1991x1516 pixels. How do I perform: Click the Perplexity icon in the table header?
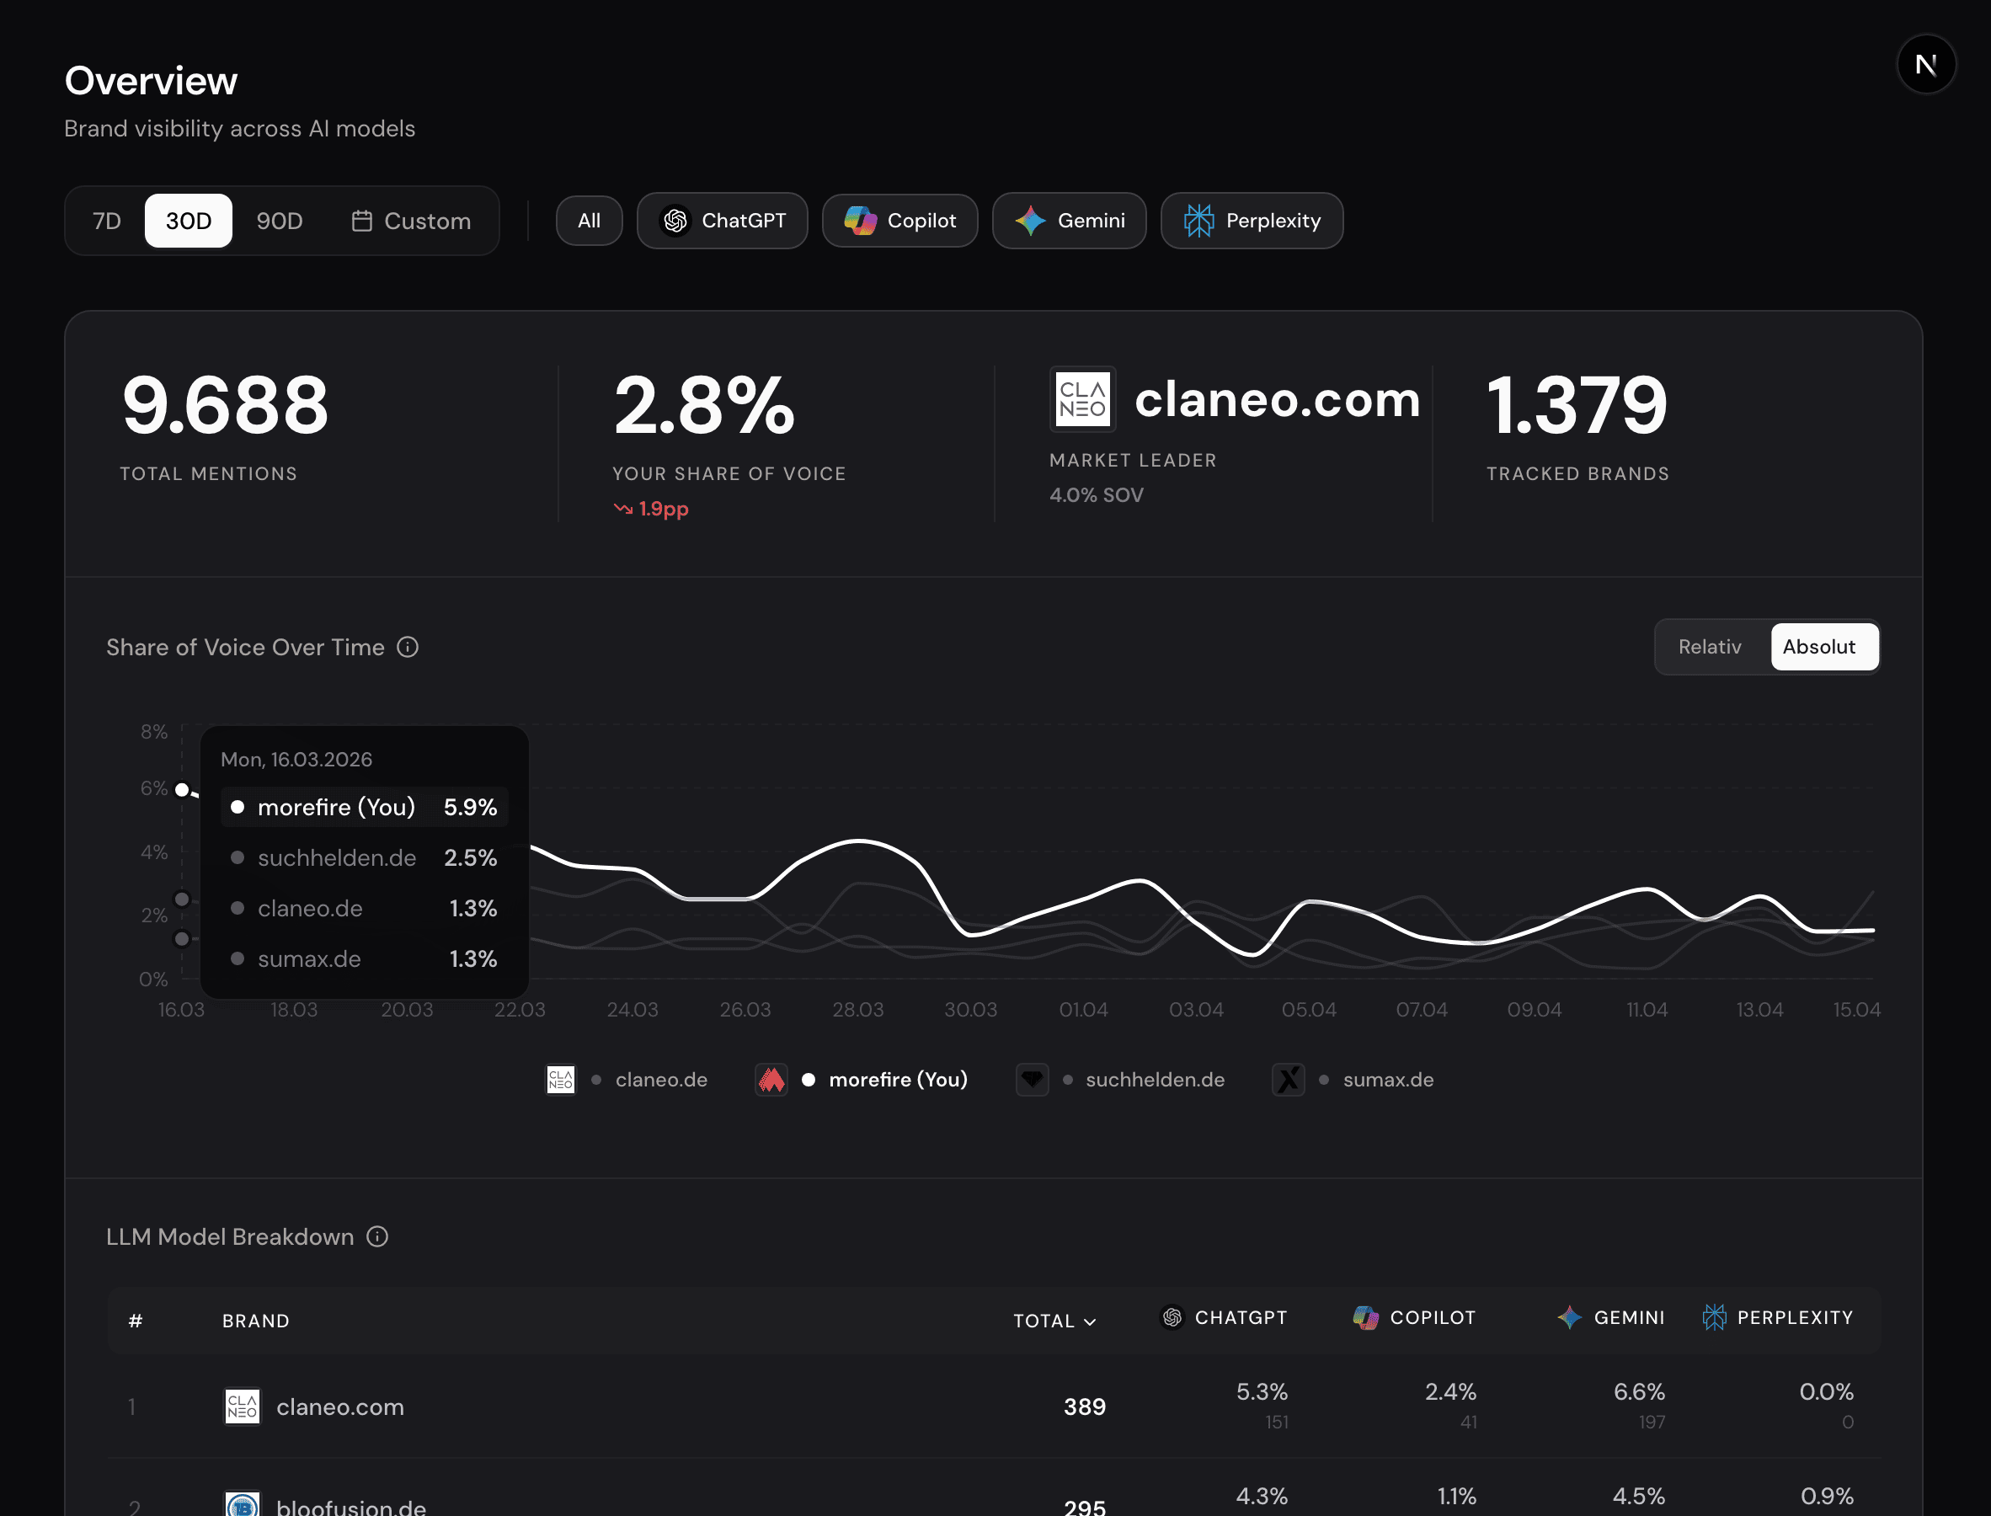click(1714, 1317)
